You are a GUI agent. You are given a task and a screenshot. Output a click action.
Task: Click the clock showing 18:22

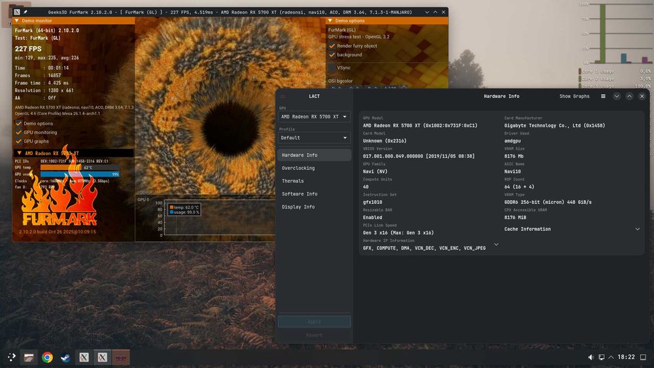click(x=626, y=357)
